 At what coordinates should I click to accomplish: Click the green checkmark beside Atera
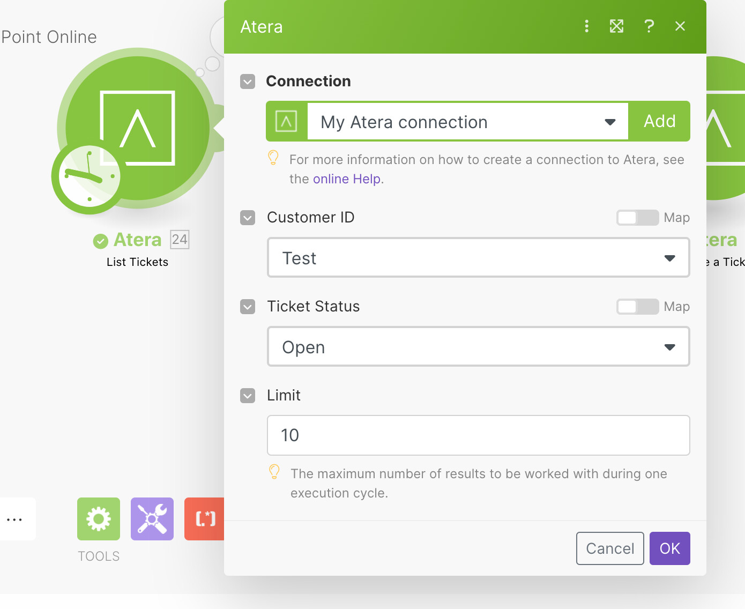pyautogui.click(x=100, y=241)
